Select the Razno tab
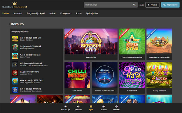The image size is (182, 113). 79,13
